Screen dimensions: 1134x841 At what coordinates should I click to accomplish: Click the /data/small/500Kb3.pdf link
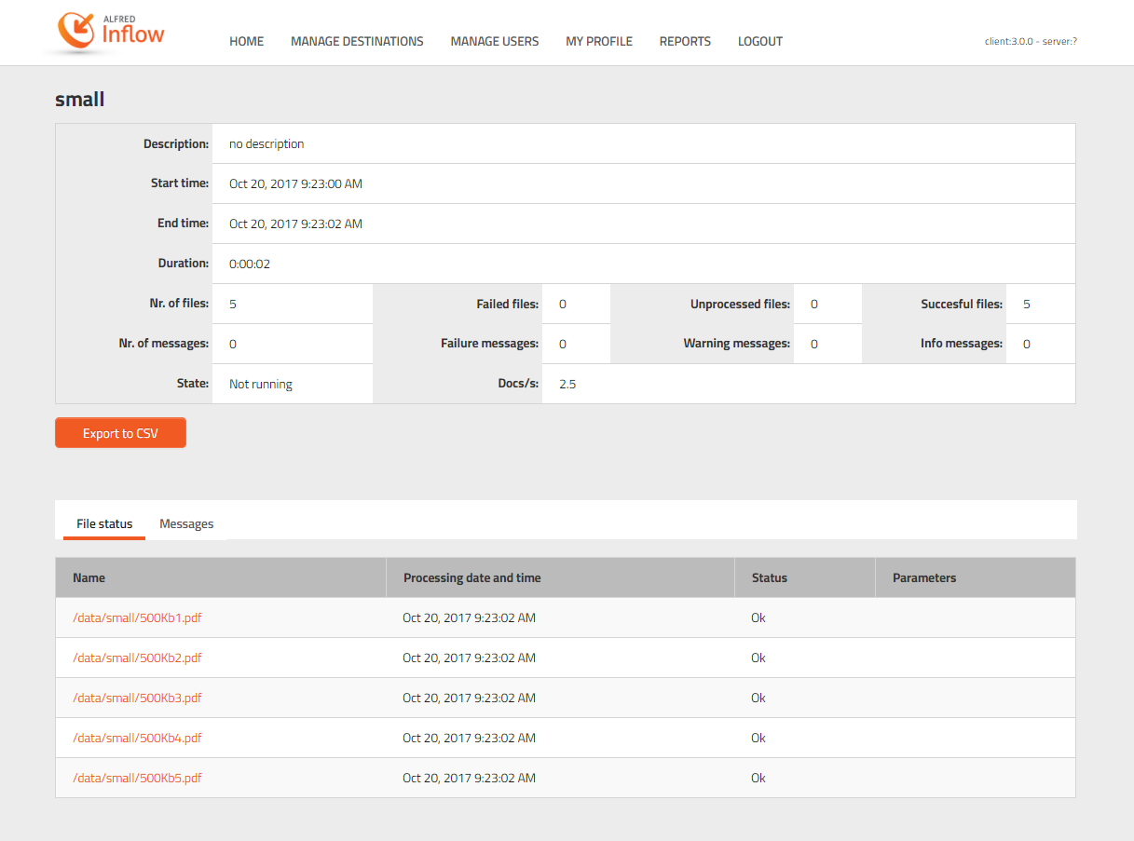[137, 698]
